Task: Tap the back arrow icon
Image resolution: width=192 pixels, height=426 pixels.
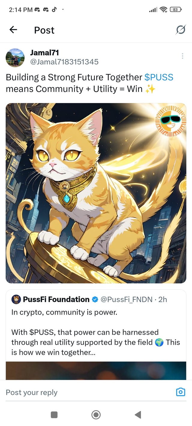Action: 13,30
